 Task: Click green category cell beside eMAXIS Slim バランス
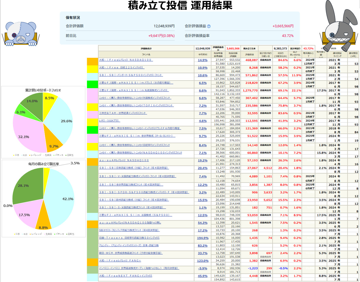[x=92, y=84]
